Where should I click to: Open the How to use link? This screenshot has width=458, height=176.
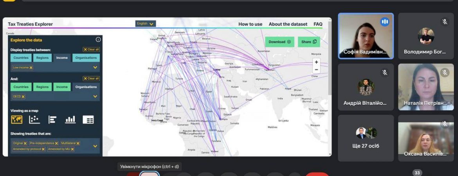click(250, 24)
